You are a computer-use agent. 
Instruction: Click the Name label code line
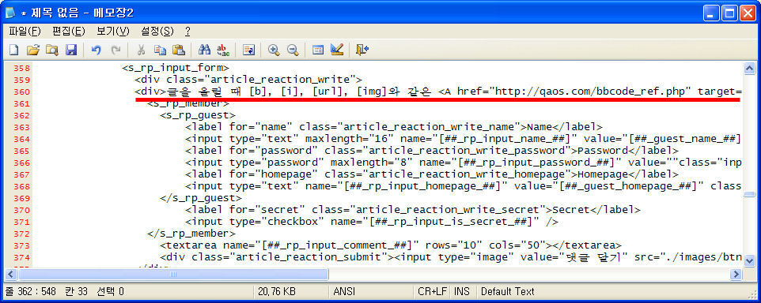(394, 127)
